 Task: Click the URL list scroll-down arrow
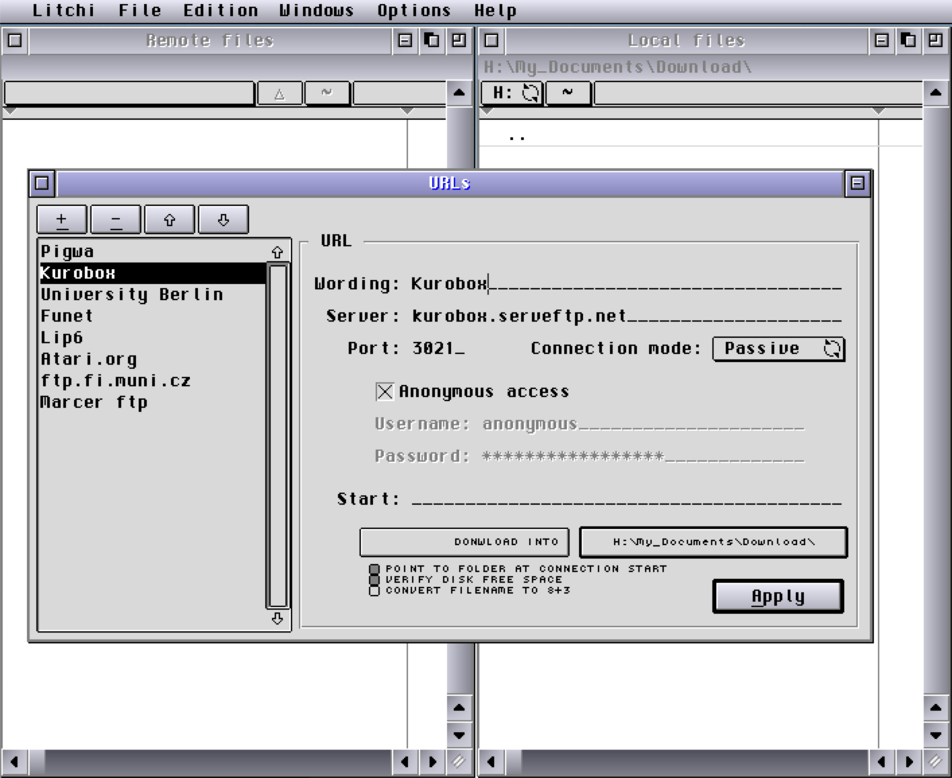point(277,618)
